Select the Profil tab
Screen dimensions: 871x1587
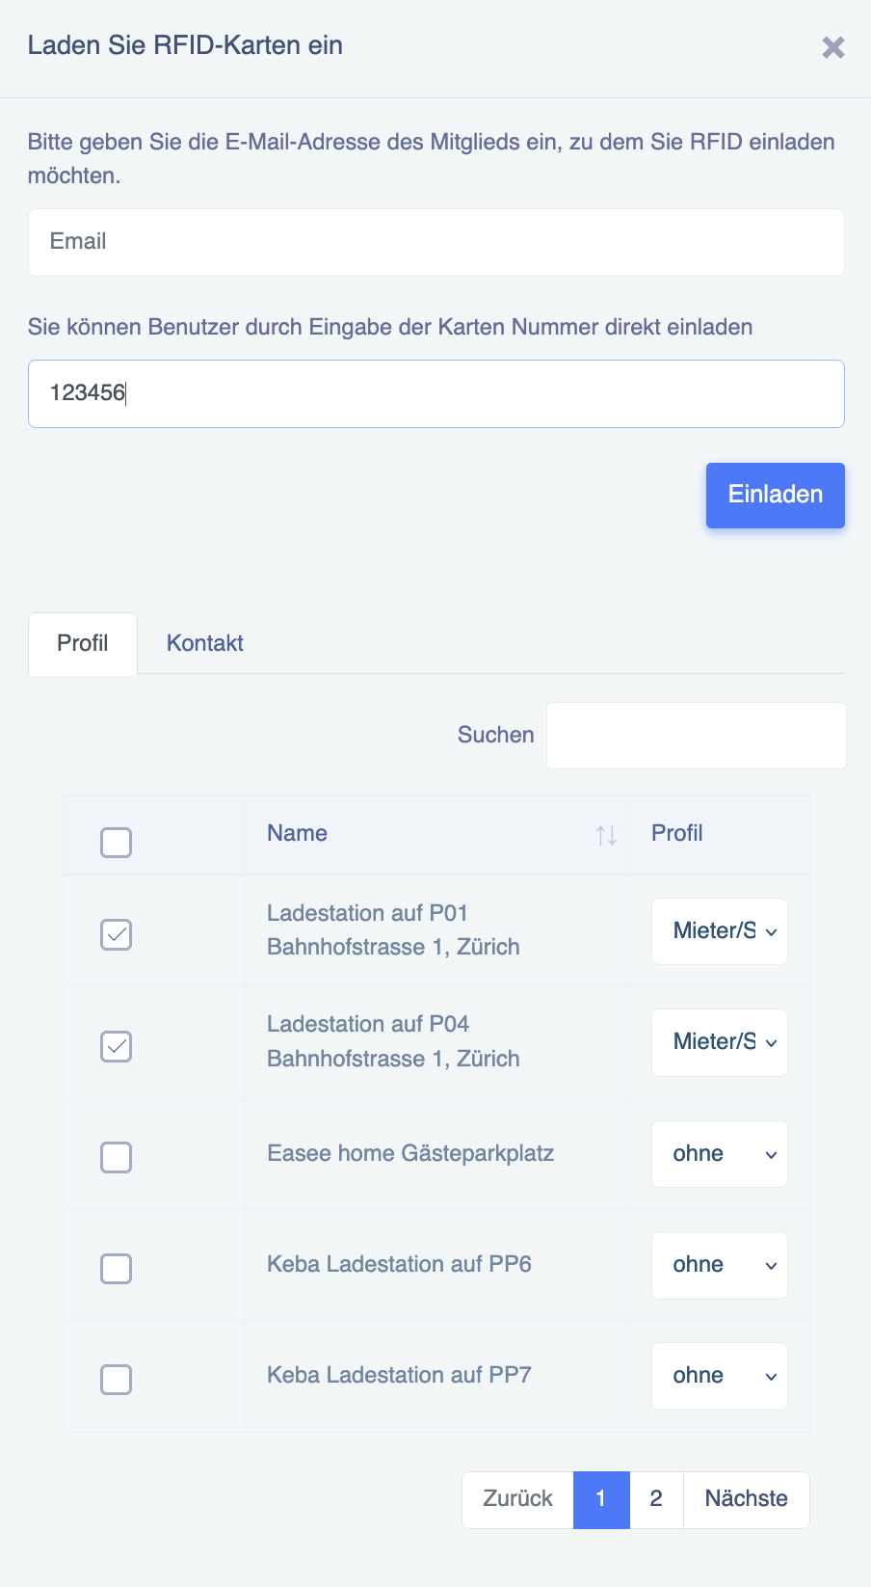pyautogui.click(x=83, y=643)
